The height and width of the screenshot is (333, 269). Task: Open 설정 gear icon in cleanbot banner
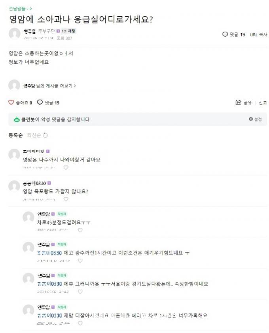click(251, 119)
